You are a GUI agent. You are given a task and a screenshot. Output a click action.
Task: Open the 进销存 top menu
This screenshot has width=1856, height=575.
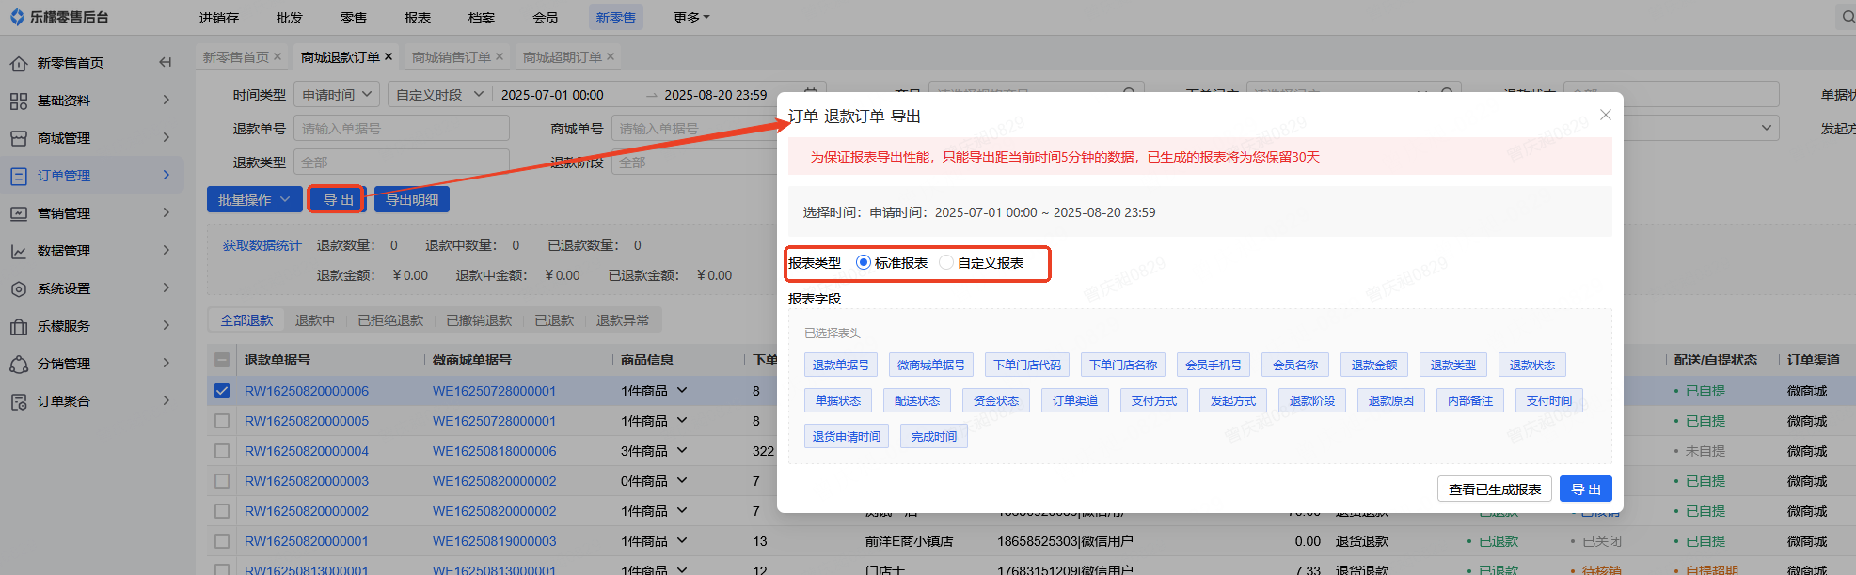219,18
